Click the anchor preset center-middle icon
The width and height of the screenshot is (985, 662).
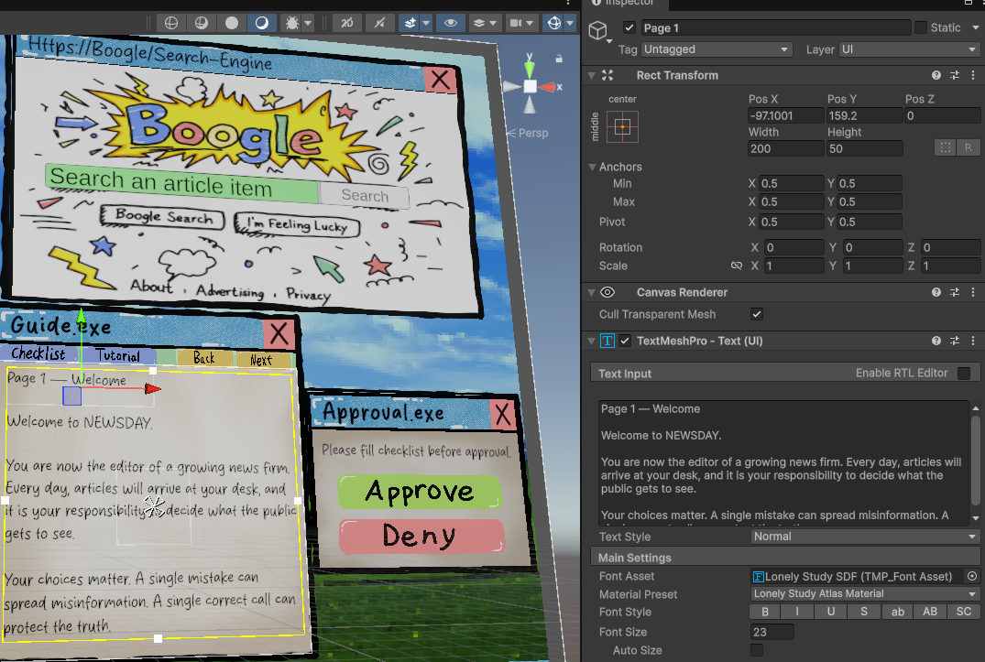point(622,126)
